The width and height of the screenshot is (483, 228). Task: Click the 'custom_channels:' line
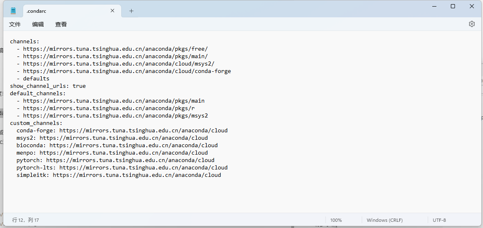[x=36, y=123]
